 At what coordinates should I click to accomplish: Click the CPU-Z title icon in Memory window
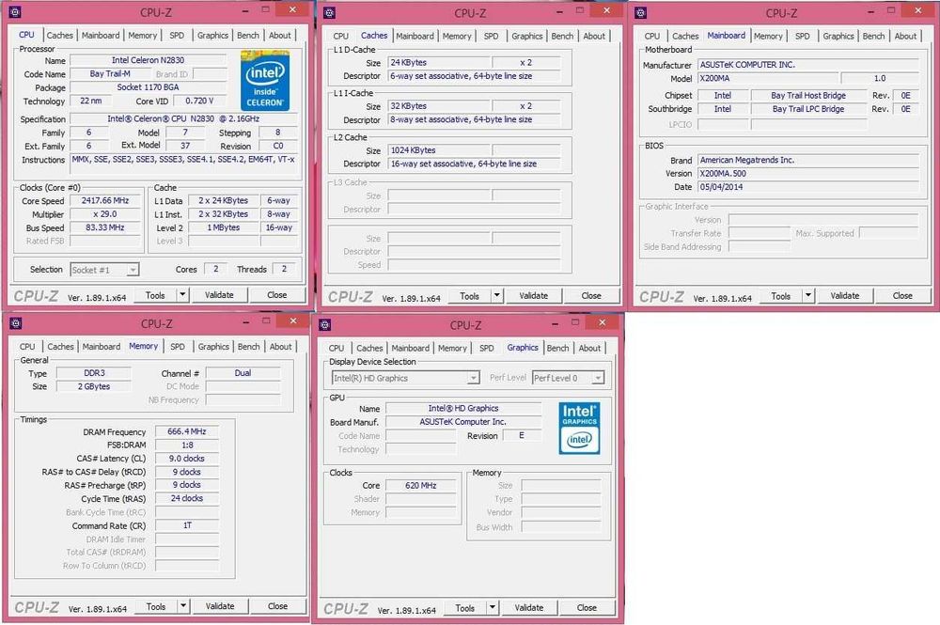coord(16,323)
